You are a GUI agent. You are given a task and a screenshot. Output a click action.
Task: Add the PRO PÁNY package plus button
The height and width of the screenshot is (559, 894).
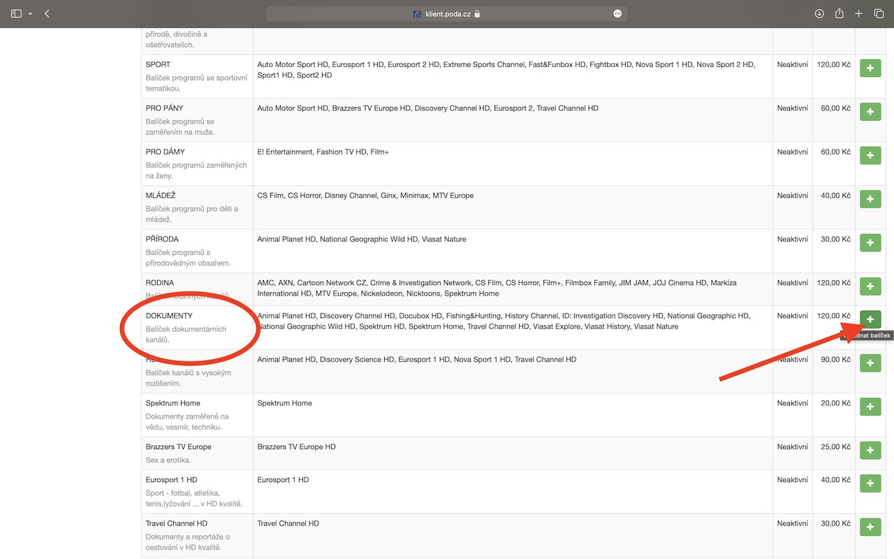click(x=870, y=112)
